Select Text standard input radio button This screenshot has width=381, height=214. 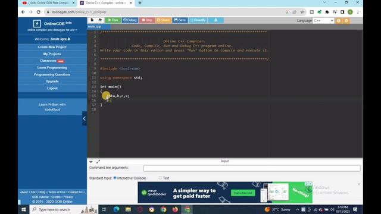(160, 178)
